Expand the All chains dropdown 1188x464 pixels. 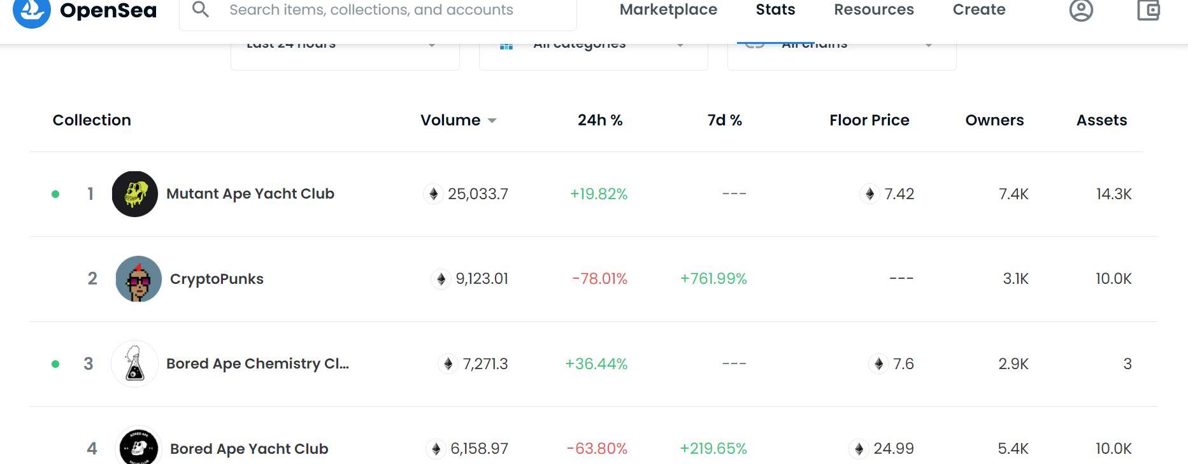click(x=841, y=56)
